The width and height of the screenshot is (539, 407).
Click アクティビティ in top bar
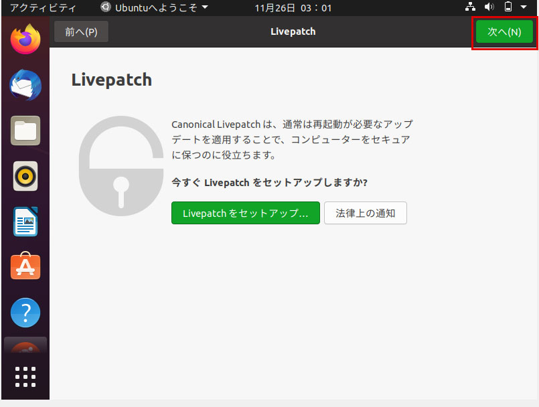click(x=43, y=7)
